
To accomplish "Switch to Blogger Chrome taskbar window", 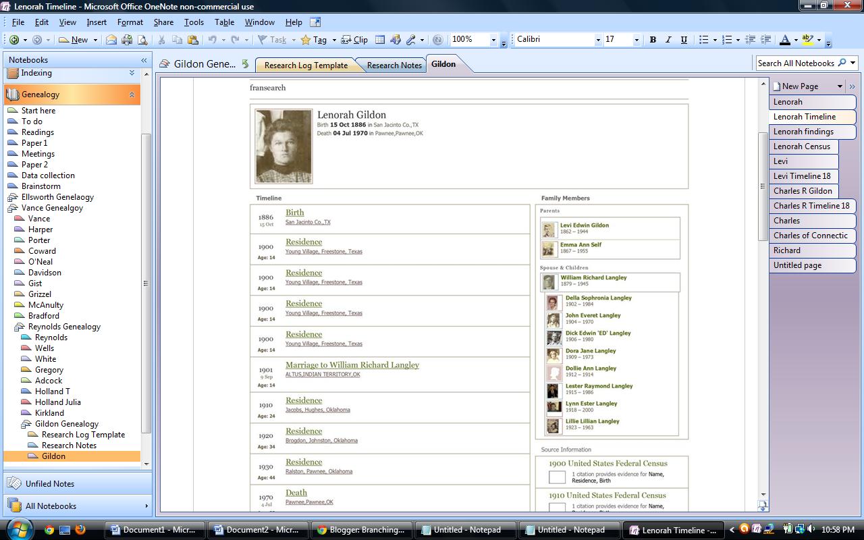I will point(361,530).
